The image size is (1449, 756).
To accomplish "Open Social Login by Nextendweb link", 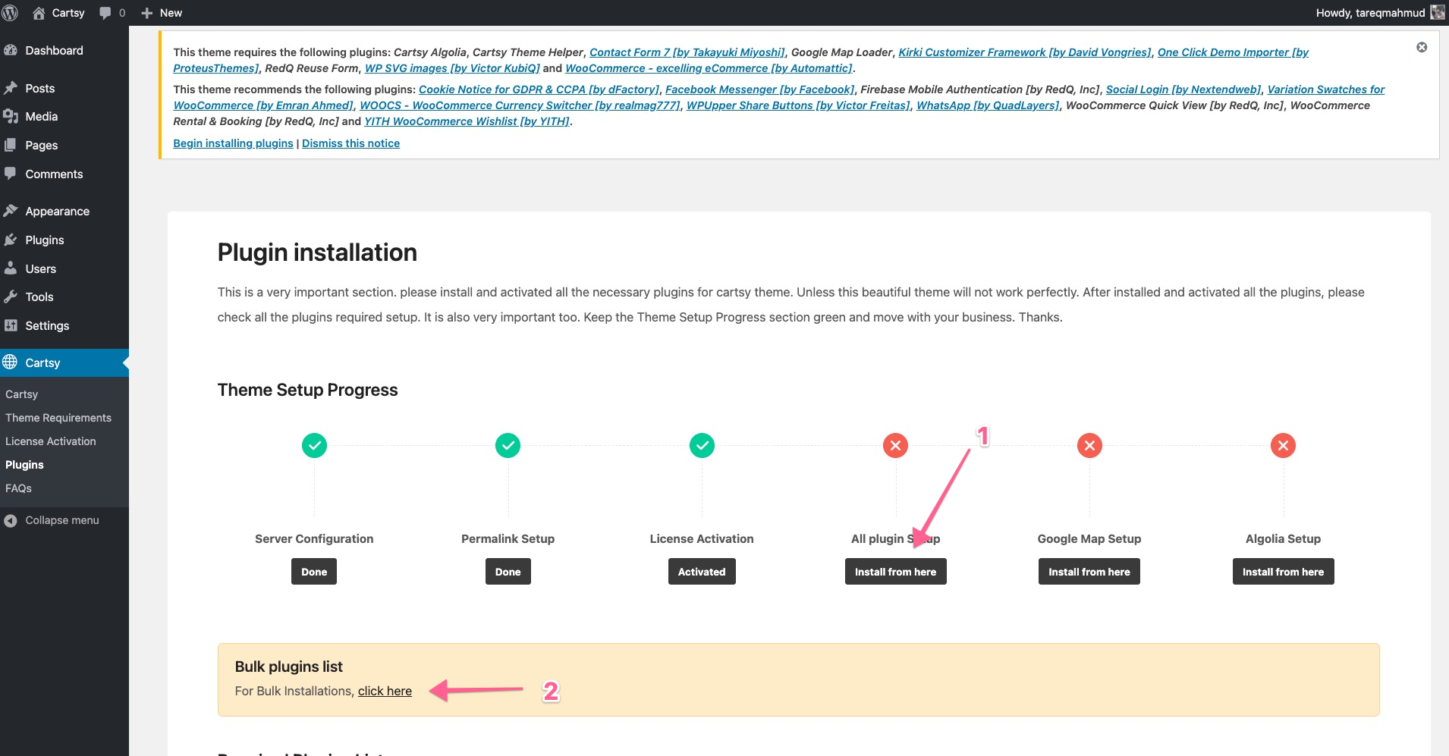I will click(1183, 89).
